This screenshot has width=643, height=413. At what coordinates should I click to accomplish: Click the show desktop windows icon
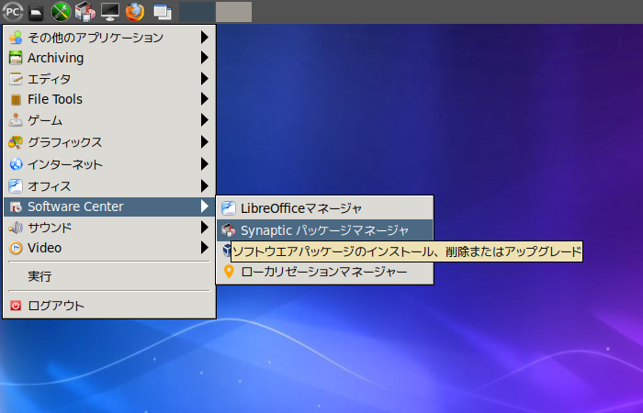[163, 12]
